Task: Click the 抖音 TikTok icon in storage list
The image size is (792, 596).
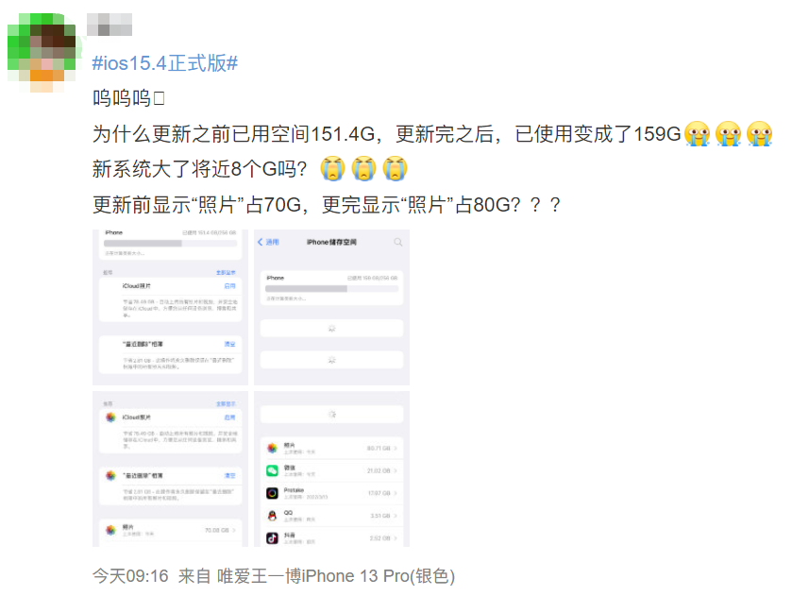Action: pyautogui.click(x=272, y=537)
